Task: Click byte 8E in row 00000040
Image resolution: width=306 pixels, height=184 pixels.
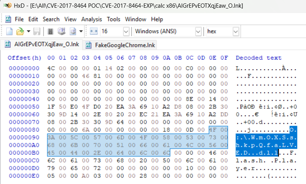Action: (189, 99)
